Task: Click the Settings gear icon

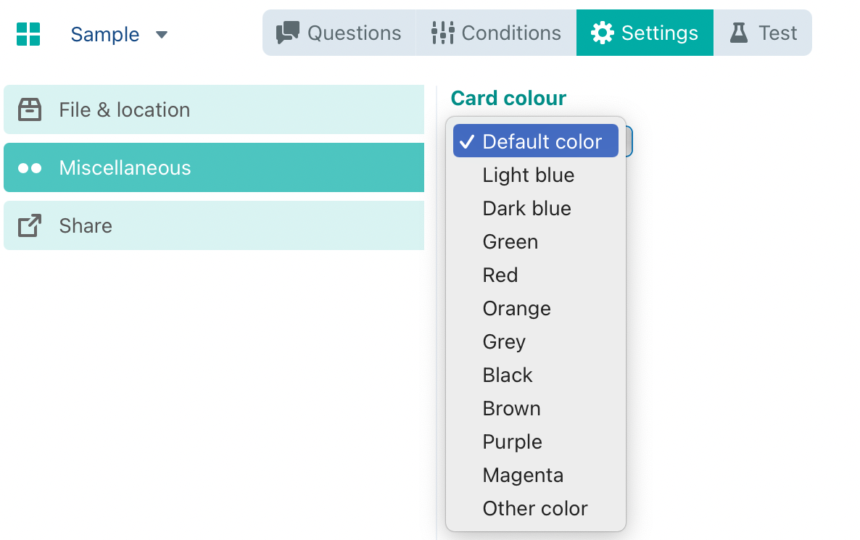Action: (602, 33)
